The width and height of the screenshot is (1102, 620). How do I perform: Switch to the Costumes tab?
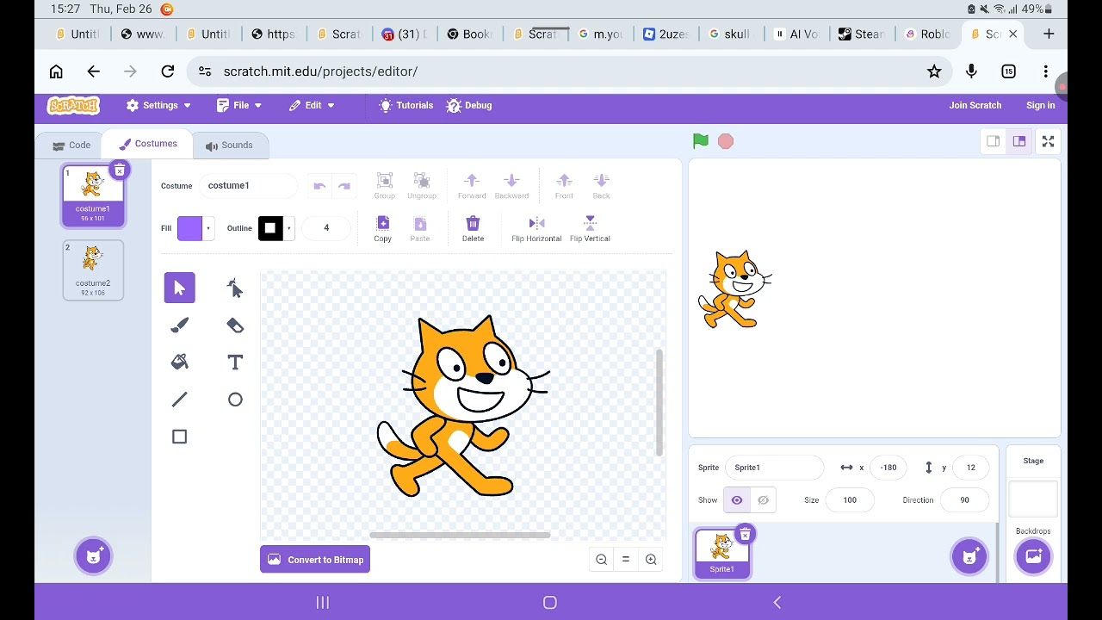pyautogui.click(x=148, y=144)
